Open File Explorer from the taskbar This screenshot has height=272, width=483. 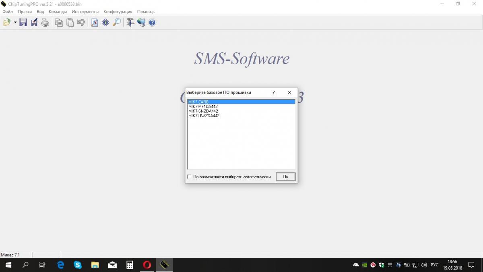tap(95, 265)
